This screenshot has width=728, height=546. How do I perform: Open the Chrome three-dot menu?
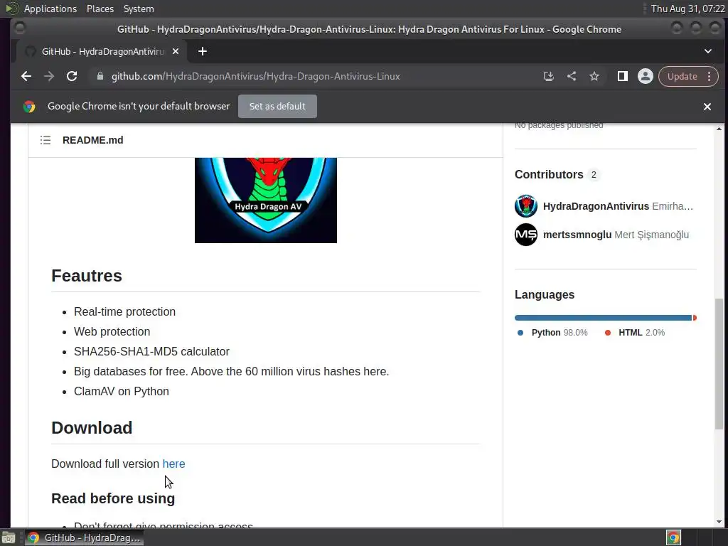pyautogui.click(x=709, y=76)
